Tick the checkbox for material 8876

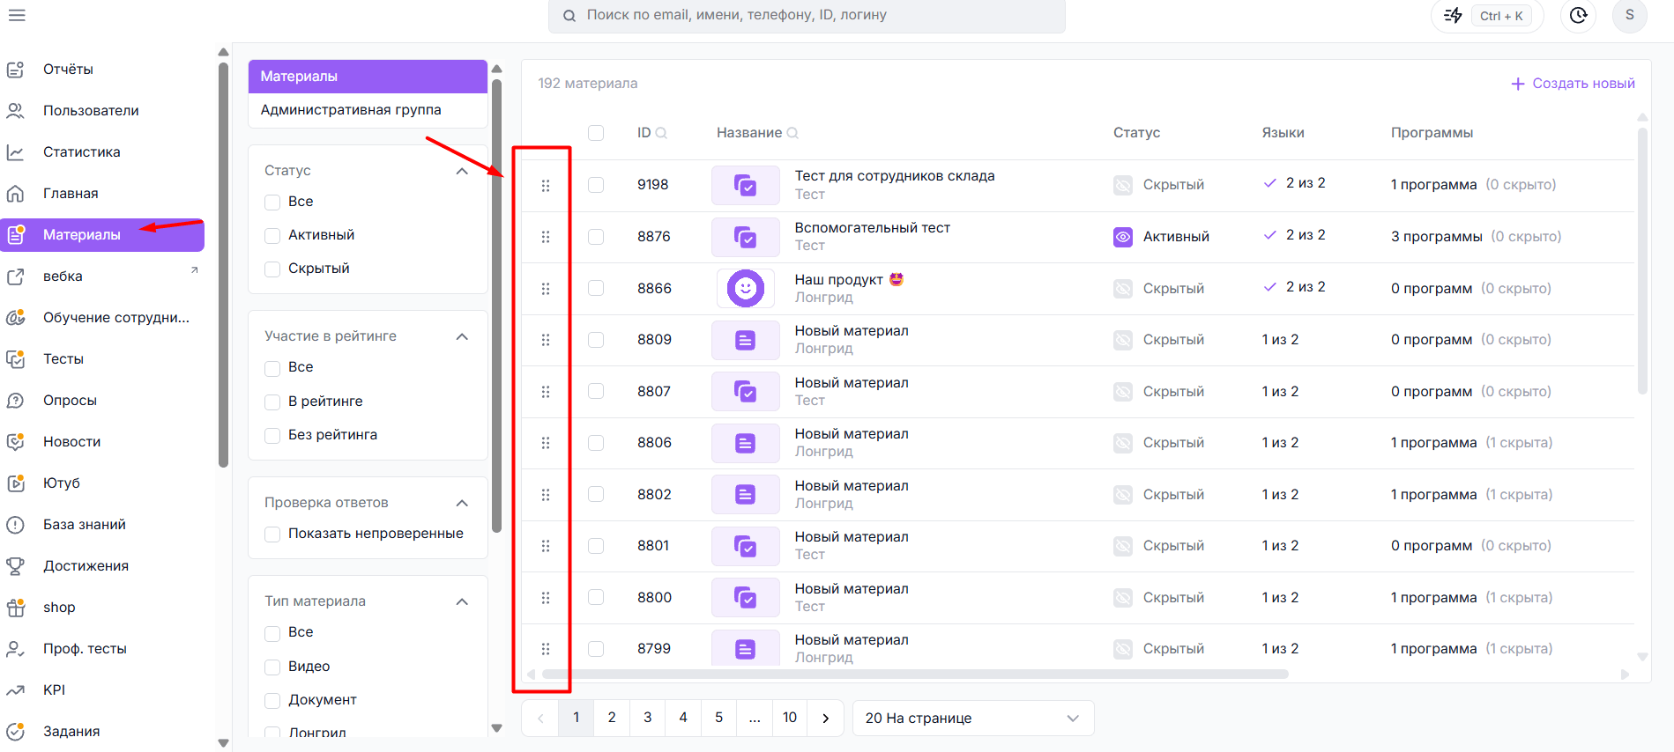(x=596, y=237)
